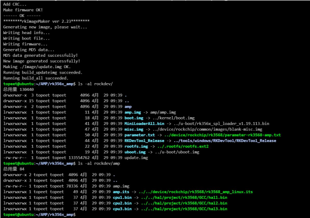Viewport: 310px width, 218px height.
Task: Click target path '../kernel/boot.img'
Action: 174,118
